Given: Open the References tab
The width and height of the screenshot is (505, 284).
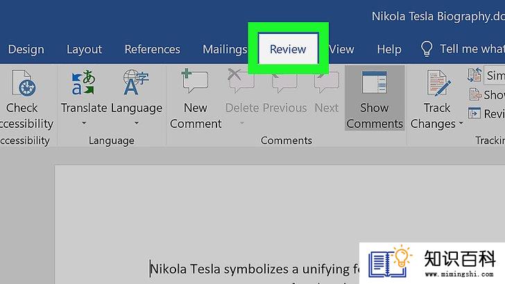Looking at the screenshot, I should tap(153, 49).
